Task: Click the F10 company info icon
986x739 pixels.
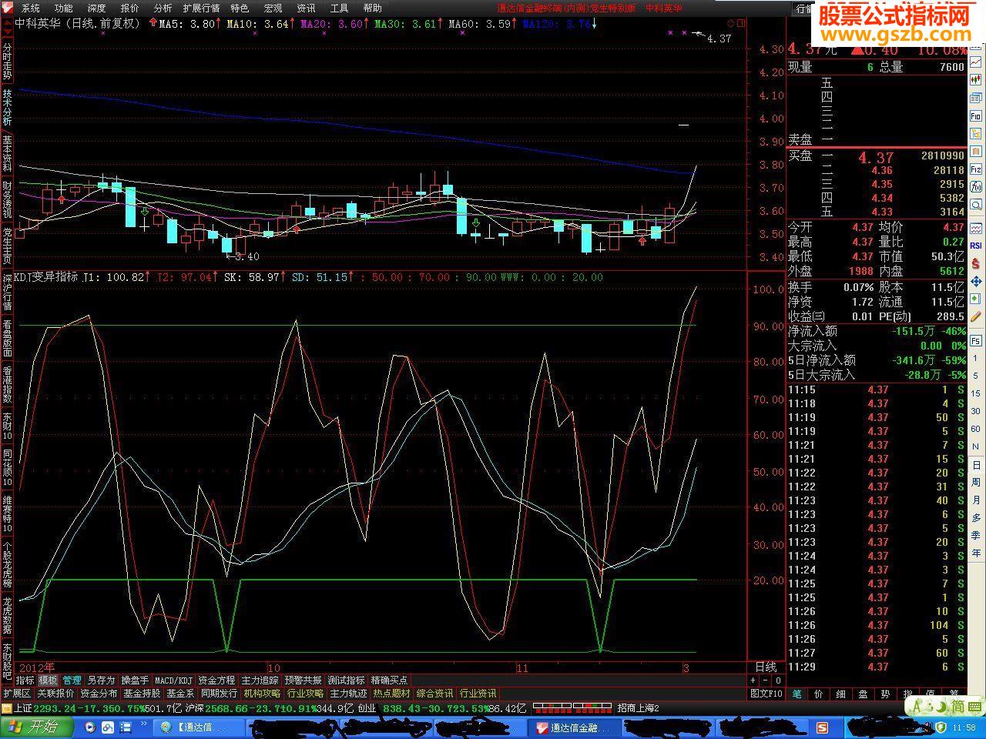Action: pos(976,115)
